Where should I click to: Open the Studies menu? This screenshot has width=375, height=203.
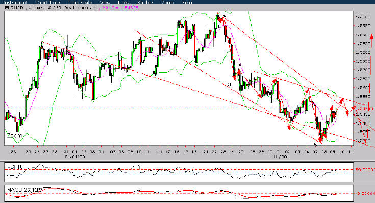point(145,2)
